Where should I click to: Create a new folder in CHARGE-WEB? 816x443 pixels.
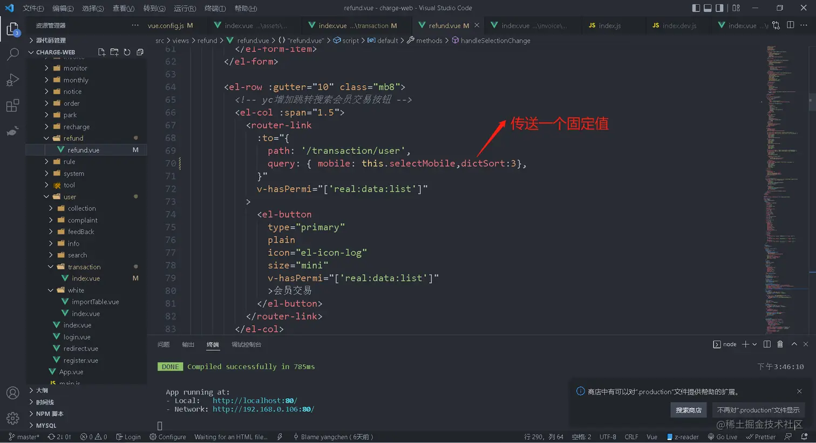[x=114, y=52]
